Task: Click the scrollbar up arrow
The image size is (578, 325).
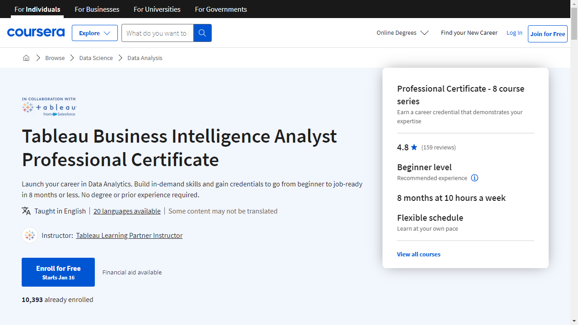Action: click(574, 4)
